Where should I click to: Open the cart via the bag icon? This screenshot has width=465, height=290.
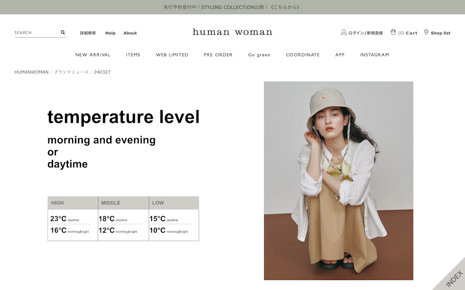pos(394,32)
